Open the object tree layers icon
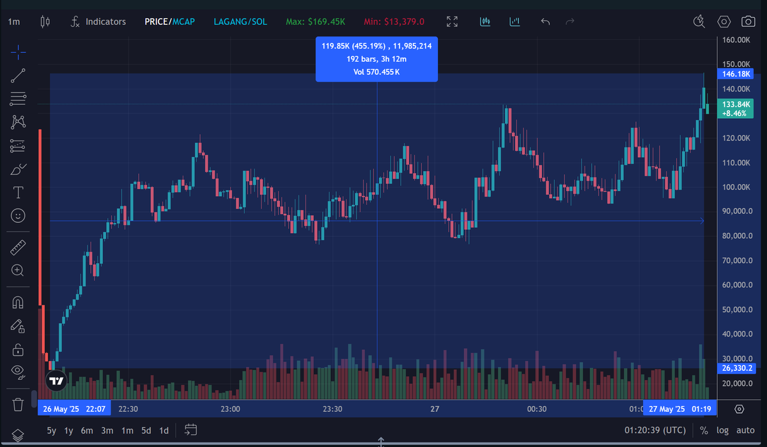The height and width of the screenshot is (447, 767). tap(18, 434)
